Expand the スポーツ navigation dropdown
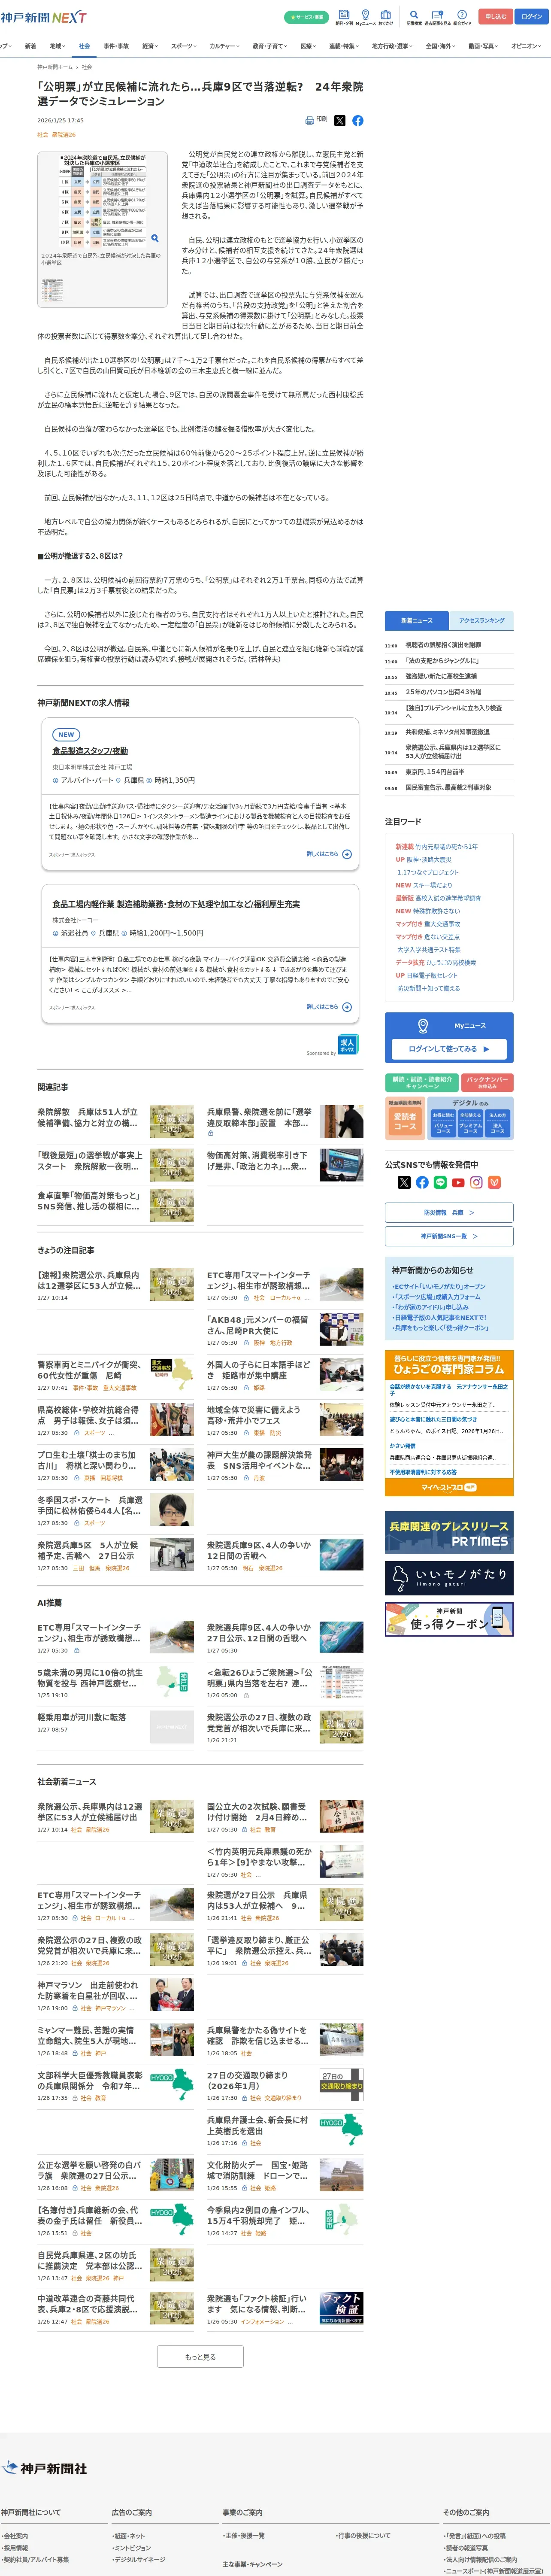Image resolution: width=551 pixels, height=2576 pixels. coord(184,46)
